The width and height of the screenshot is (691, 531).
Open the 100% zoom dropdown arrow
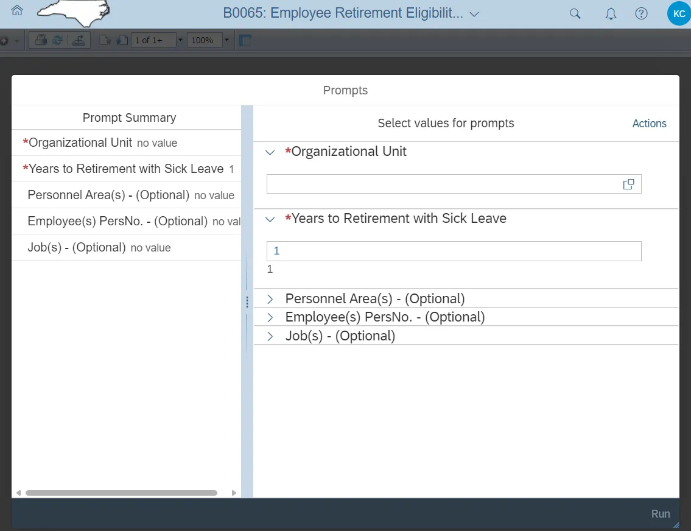(226, 40)
